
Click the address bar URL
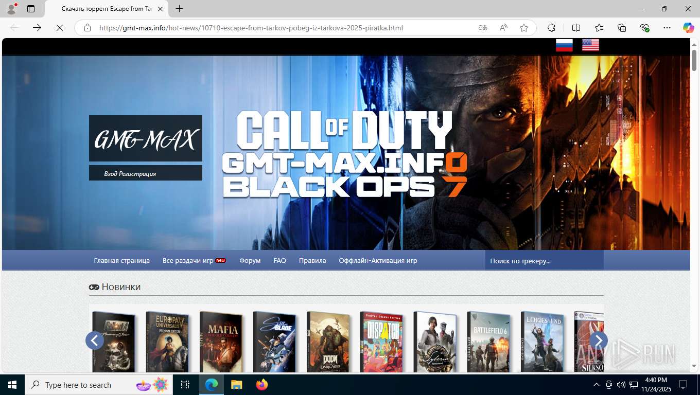click(x=251, y=28)
